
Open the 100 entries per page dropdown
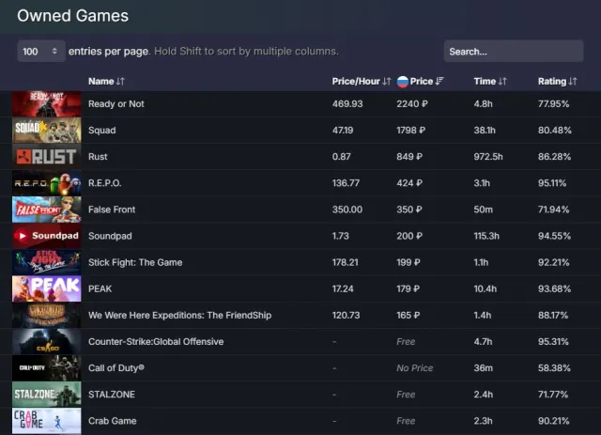(41, 52)
